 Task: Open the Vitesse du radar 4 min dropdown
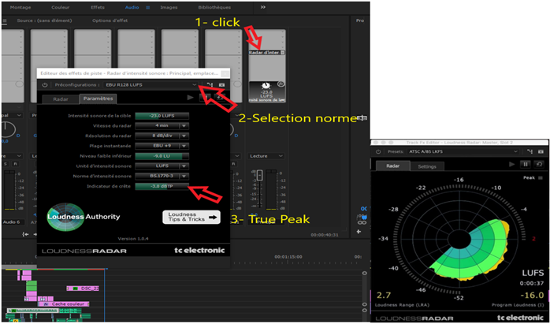(x=162, y=125)
